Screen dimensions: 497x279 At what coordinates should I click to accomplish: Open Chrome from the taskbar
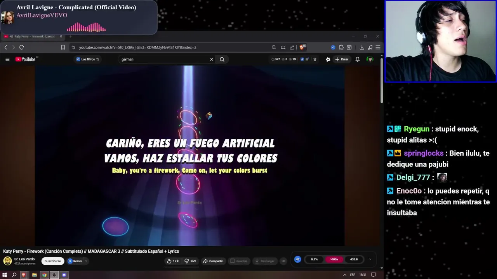[44, 275]
